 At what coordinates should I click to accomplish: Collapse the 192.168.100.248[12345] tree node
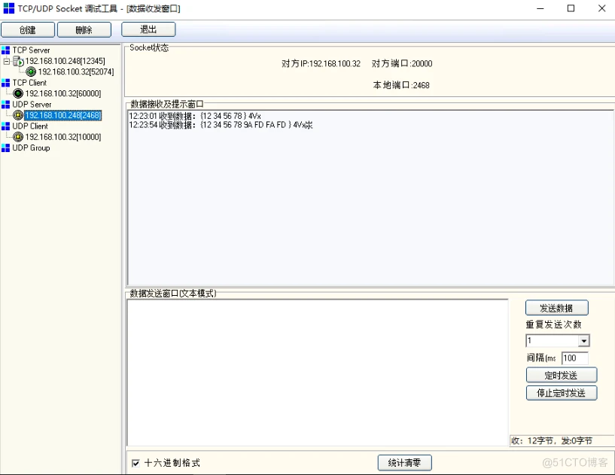point(5,60)
